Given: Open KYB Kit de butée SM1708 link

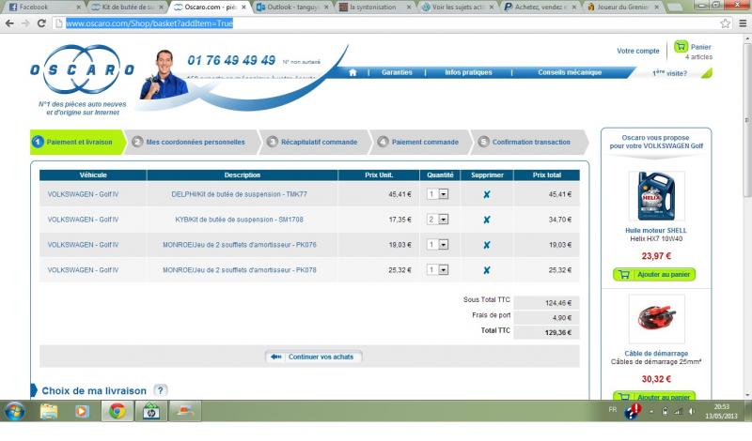Looking at the screenshot, I should (239, 220).
